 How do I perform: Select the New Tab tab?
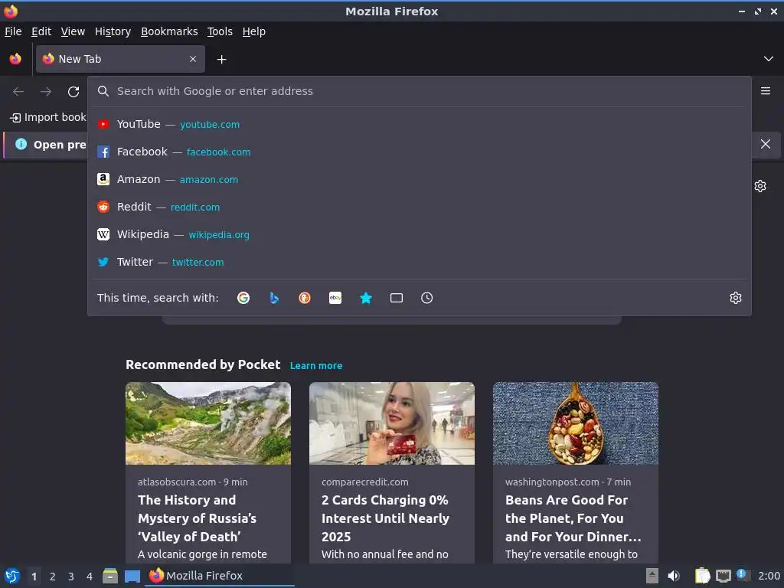point(120,59)
